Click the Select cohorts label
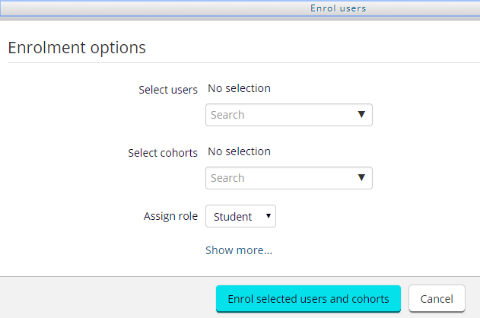 coord(163,153)
